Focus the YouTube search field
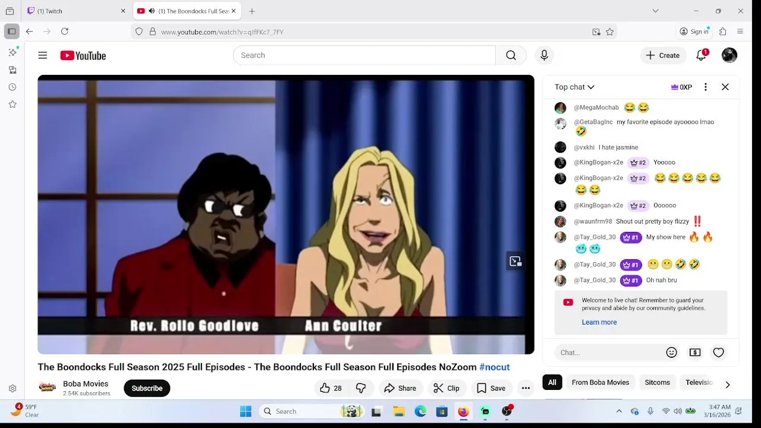Screen dimensions: 761x428 pyautogui.click(x=364, y=55)
